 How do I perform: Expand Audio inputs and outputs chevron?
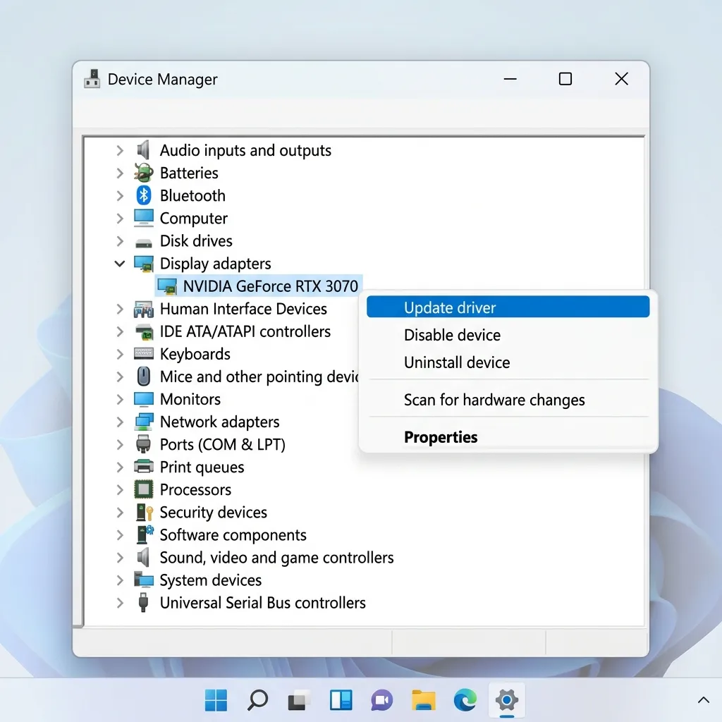point(120,151)
